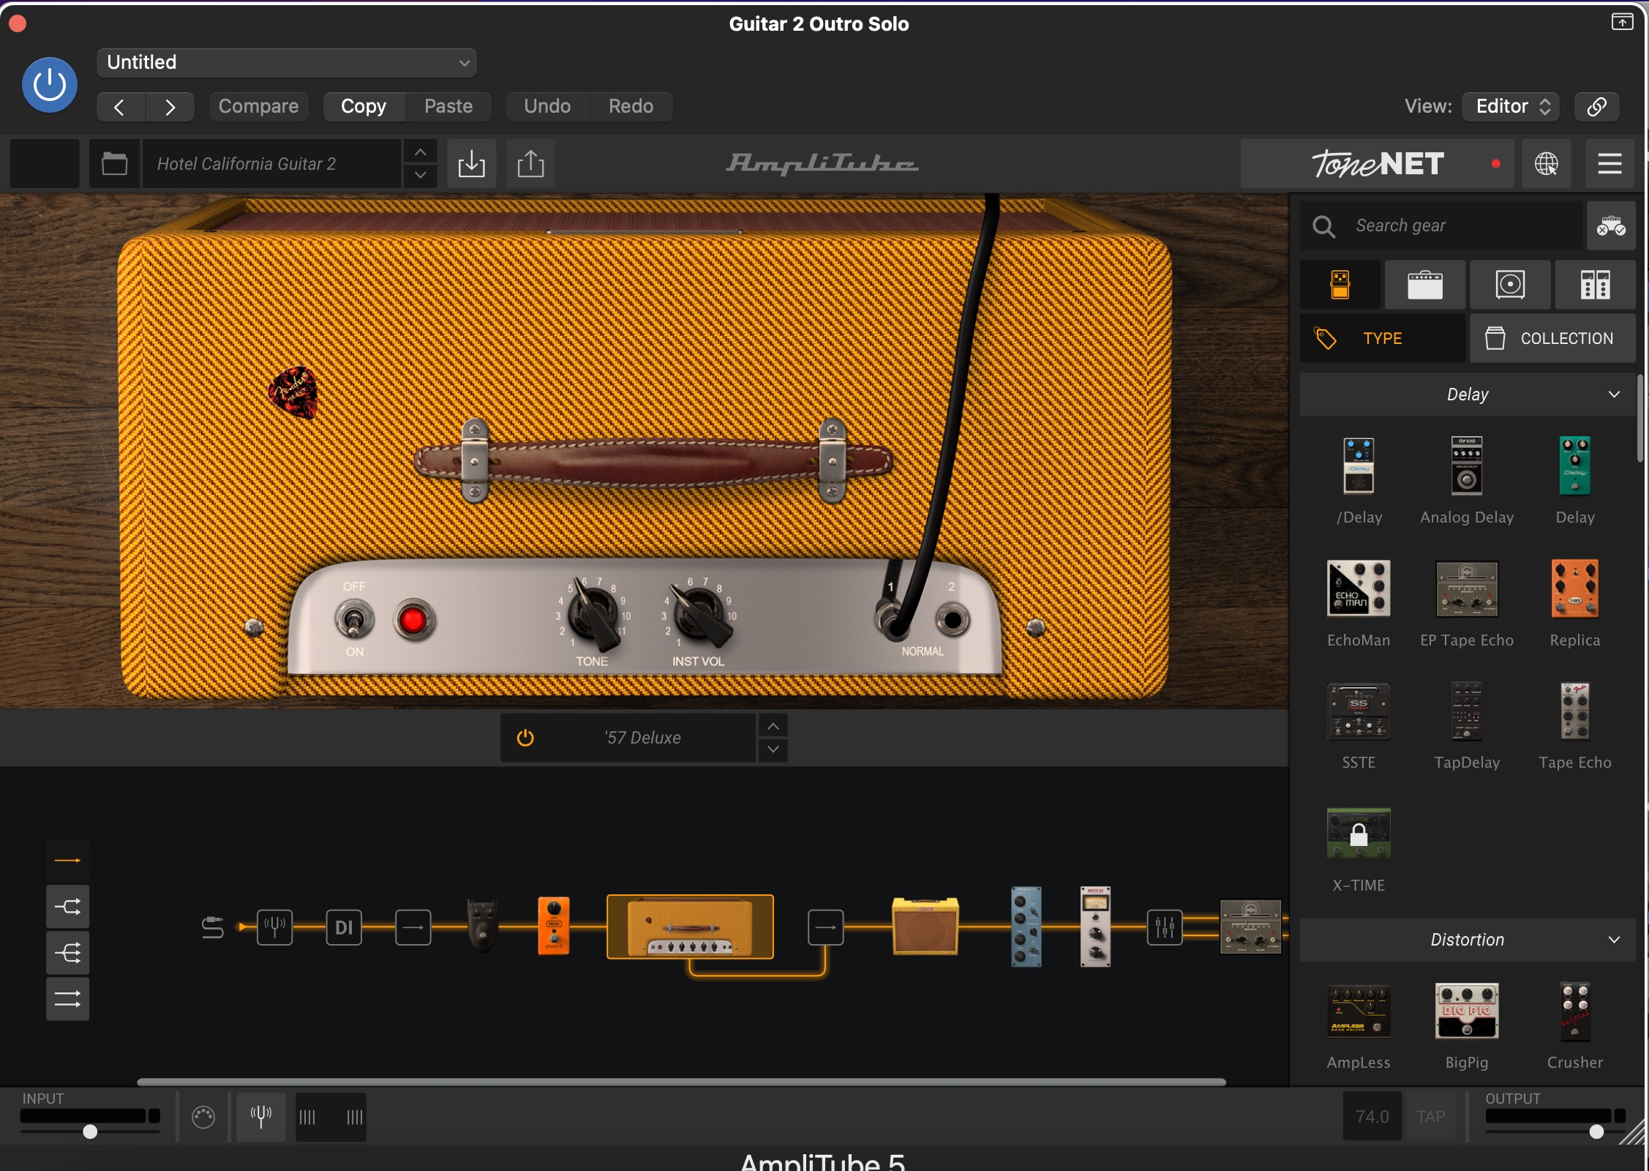Select previous preset with up arrow
Viewport: 1649px width, 1171px height.
421,152
